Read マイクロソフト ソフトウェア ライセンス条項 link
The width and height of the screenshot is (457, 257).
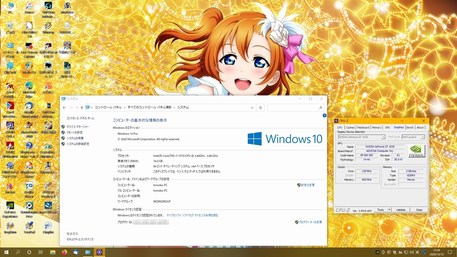click(x=192, y=215)
